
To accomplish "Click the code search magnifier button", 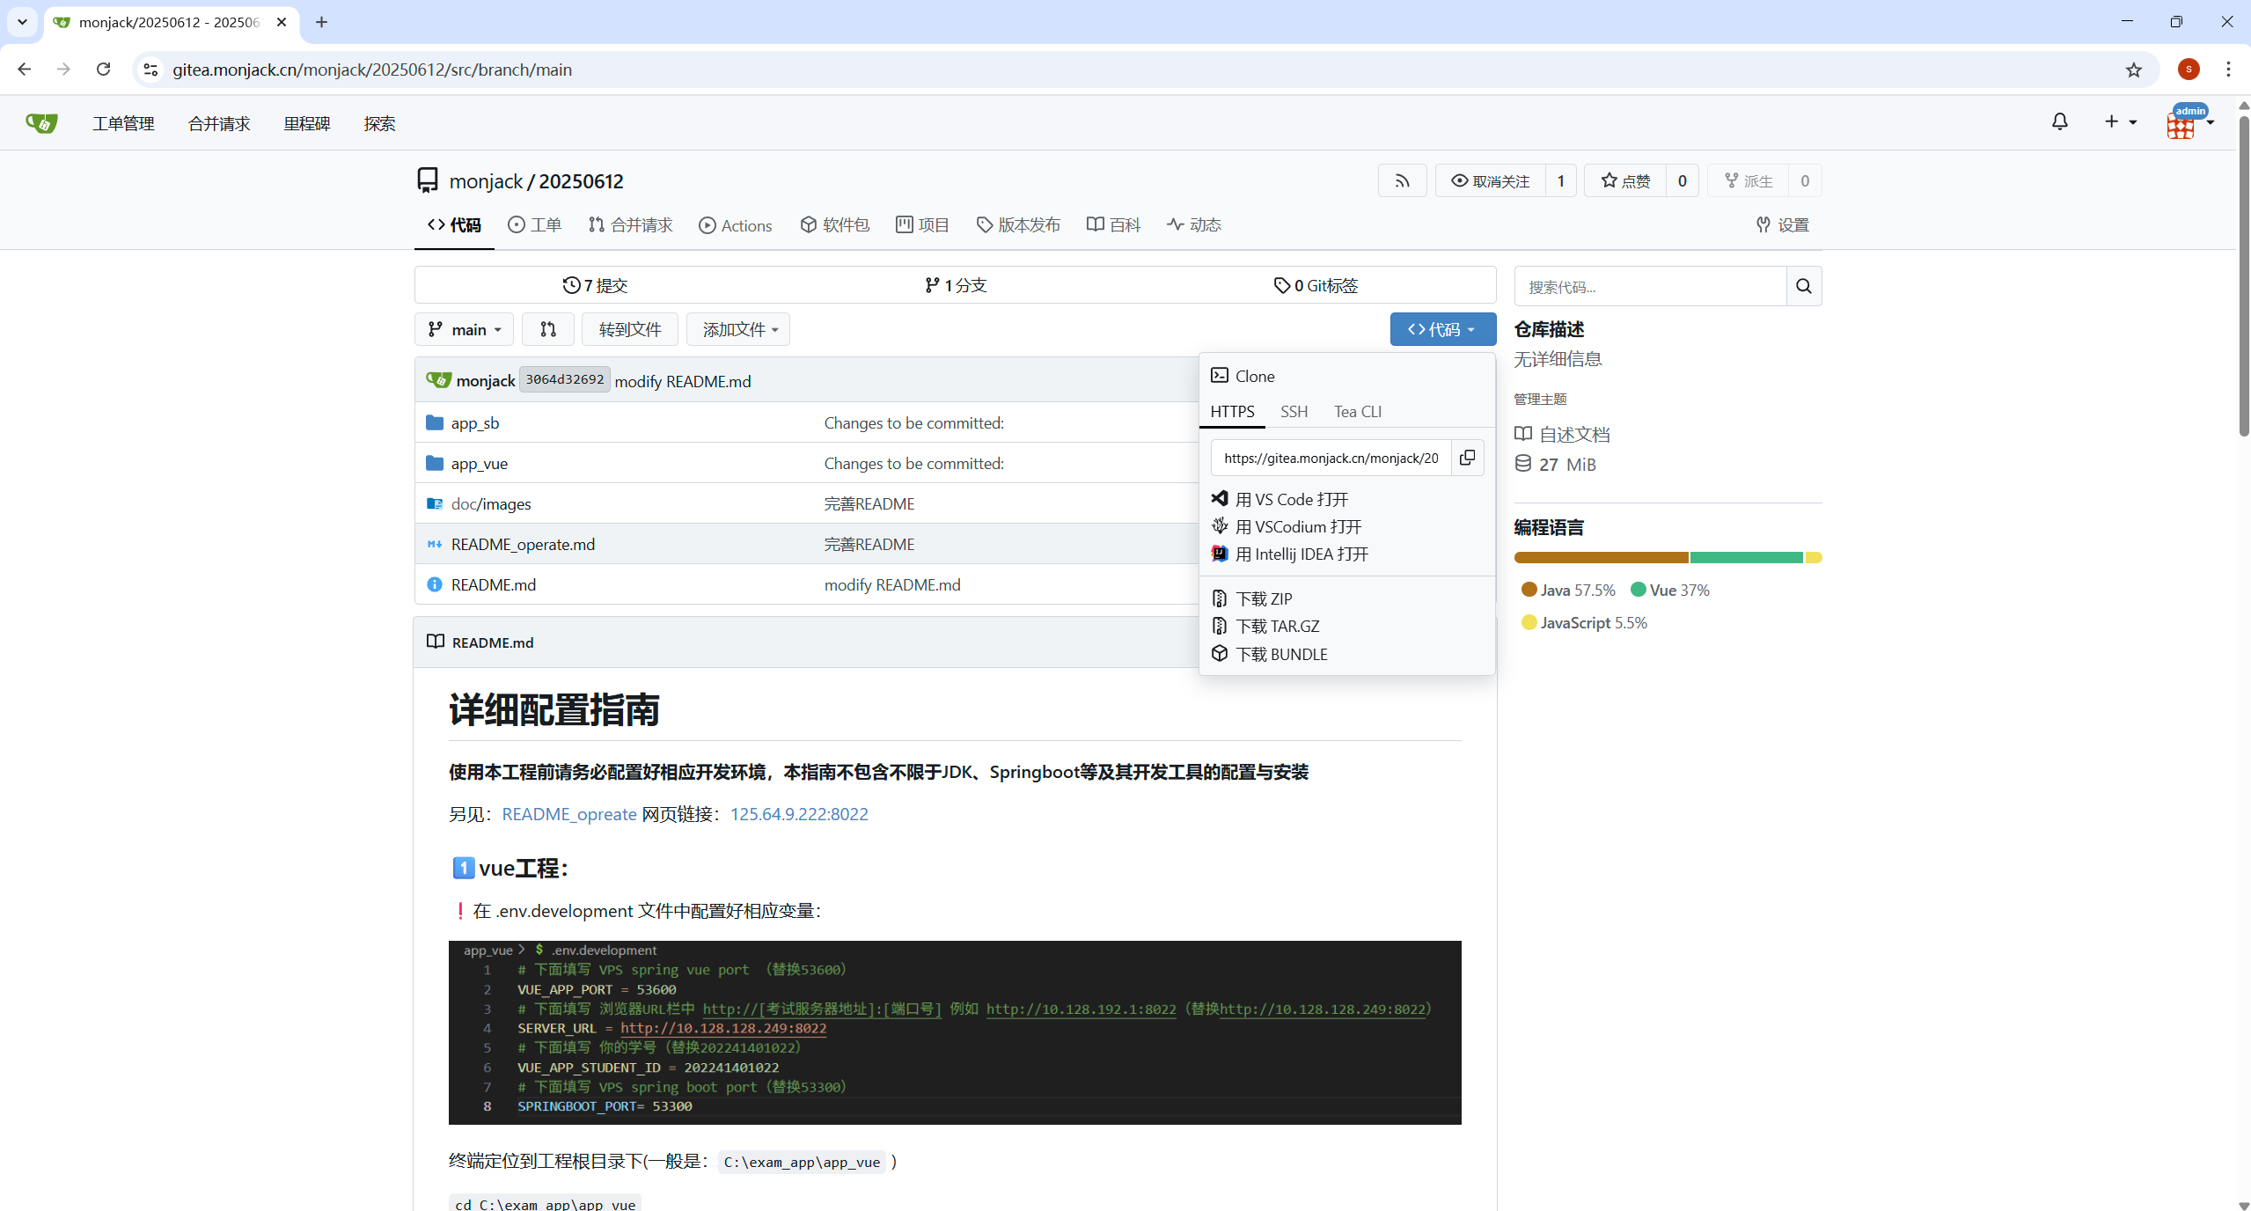I will [1803, 286].
